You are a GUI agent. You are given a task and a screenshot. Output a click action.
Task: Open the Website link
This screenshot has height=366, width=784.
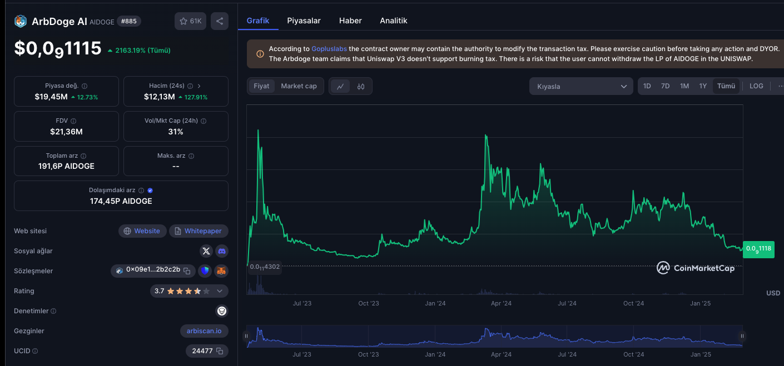click(x=142, y=231)
